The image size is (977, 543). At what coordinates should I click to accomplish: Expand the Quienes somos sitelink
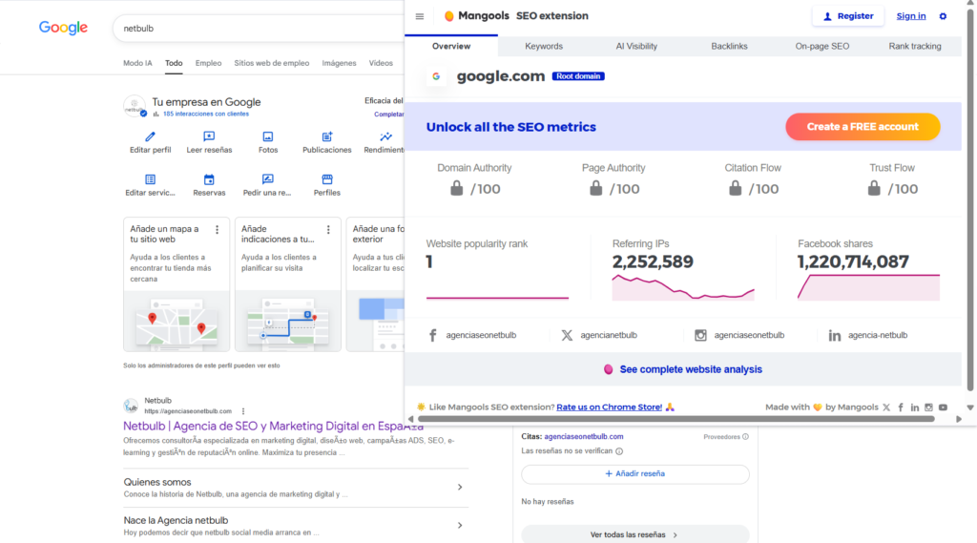point(296,488)
